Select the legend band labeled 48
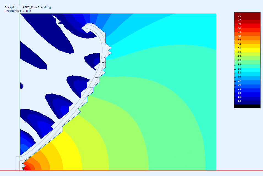This screenshot has height=176, width=263. coord(247,54)
